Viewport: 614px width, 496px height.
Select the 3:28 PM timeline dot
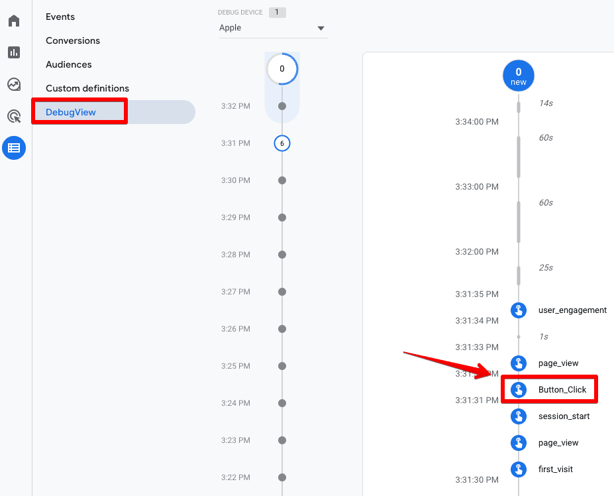282,255
